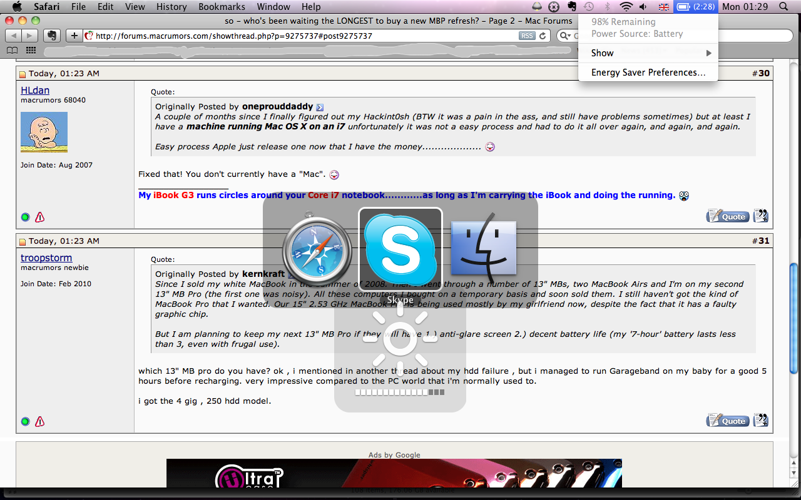Multi-quote post #31 icon
Image resolution: width=801 pixels, height=500 pixels.
(760, 420)
